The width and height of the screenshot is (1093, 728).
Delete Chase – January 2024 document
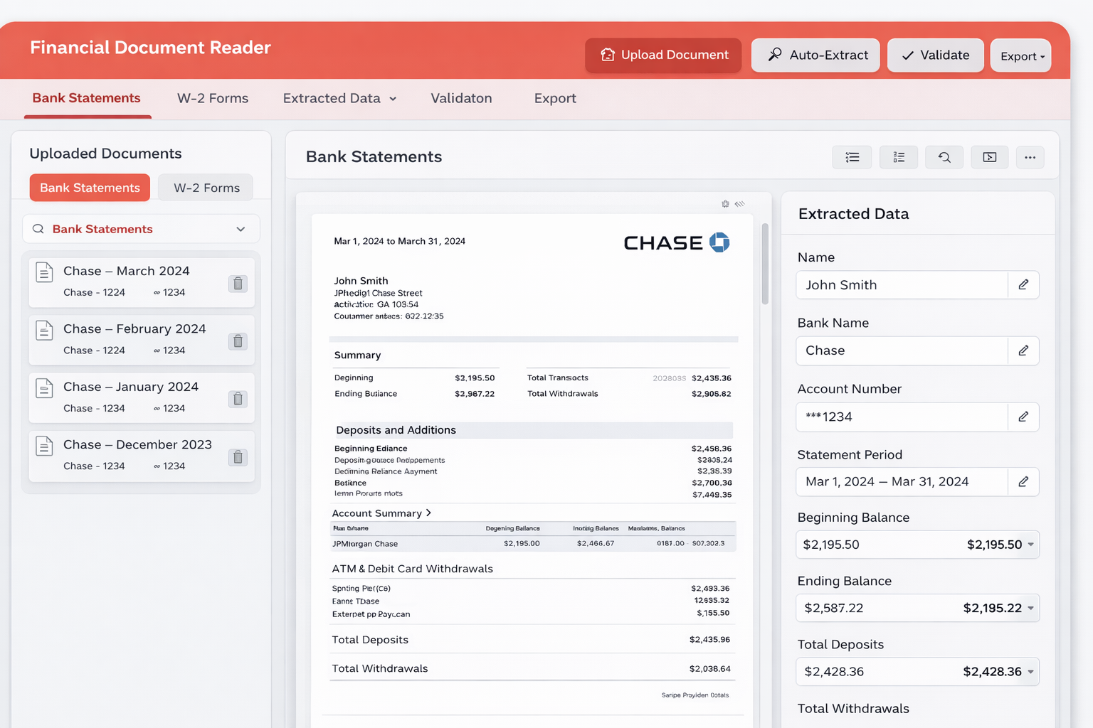[238, 399]
